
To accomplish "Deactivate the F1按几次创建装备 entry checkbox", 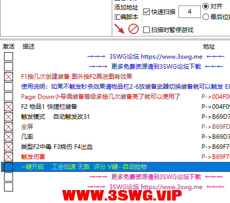I will 9,77.
